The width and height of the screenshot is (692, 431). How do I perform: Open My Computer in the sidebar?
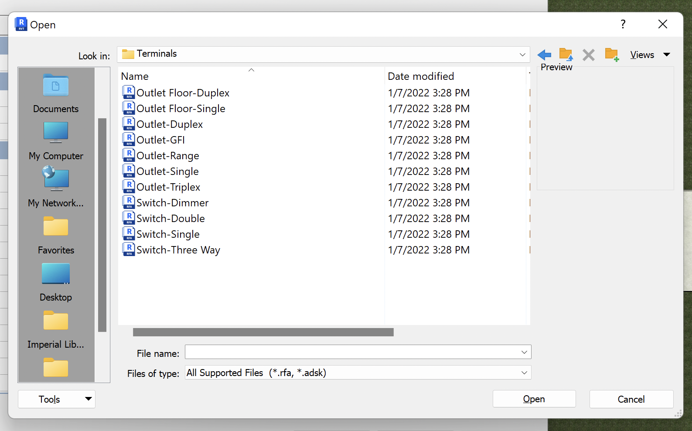[x=56, y=140]
